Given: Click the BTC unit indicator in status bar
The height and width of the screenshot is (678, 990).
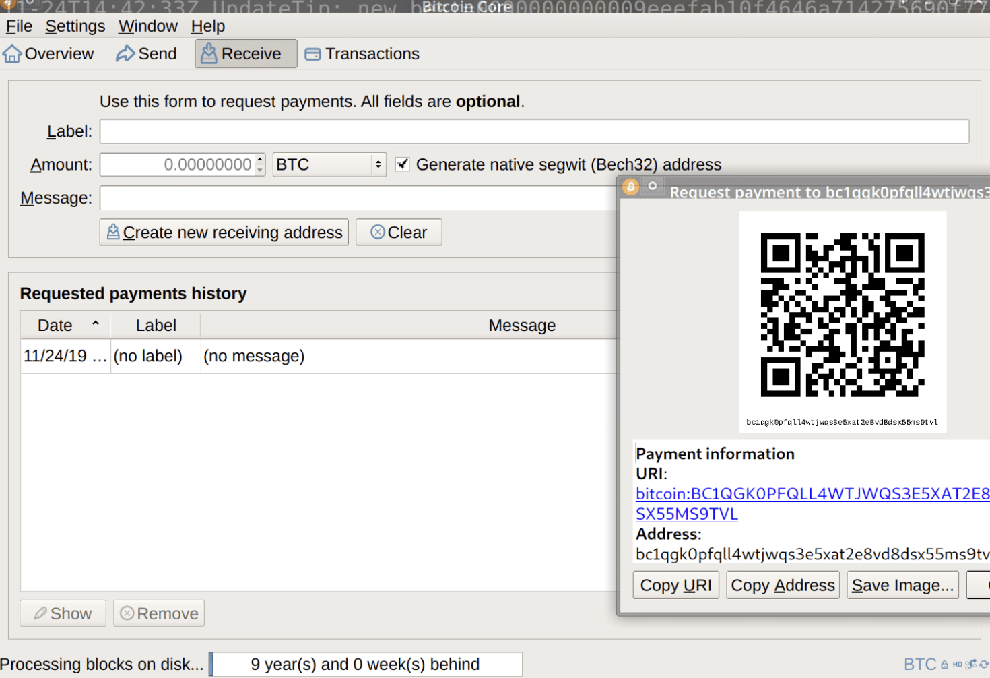Looking at the screenshot, I should (x=920, y=665).
